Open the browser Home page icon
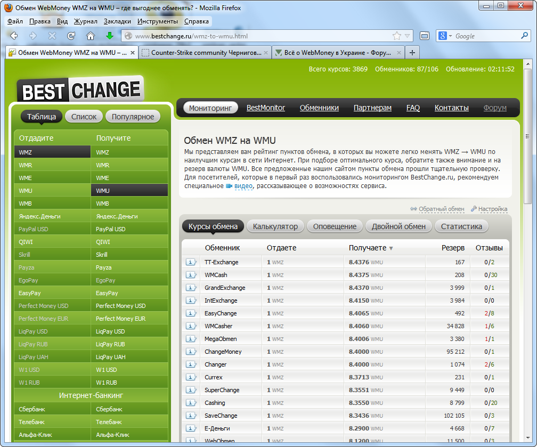537x447 pixels. 91,36
